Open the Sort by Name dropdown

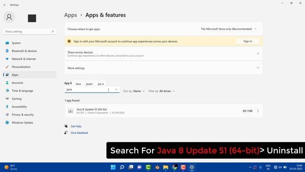pyautogui.click(x=134, y=91)
